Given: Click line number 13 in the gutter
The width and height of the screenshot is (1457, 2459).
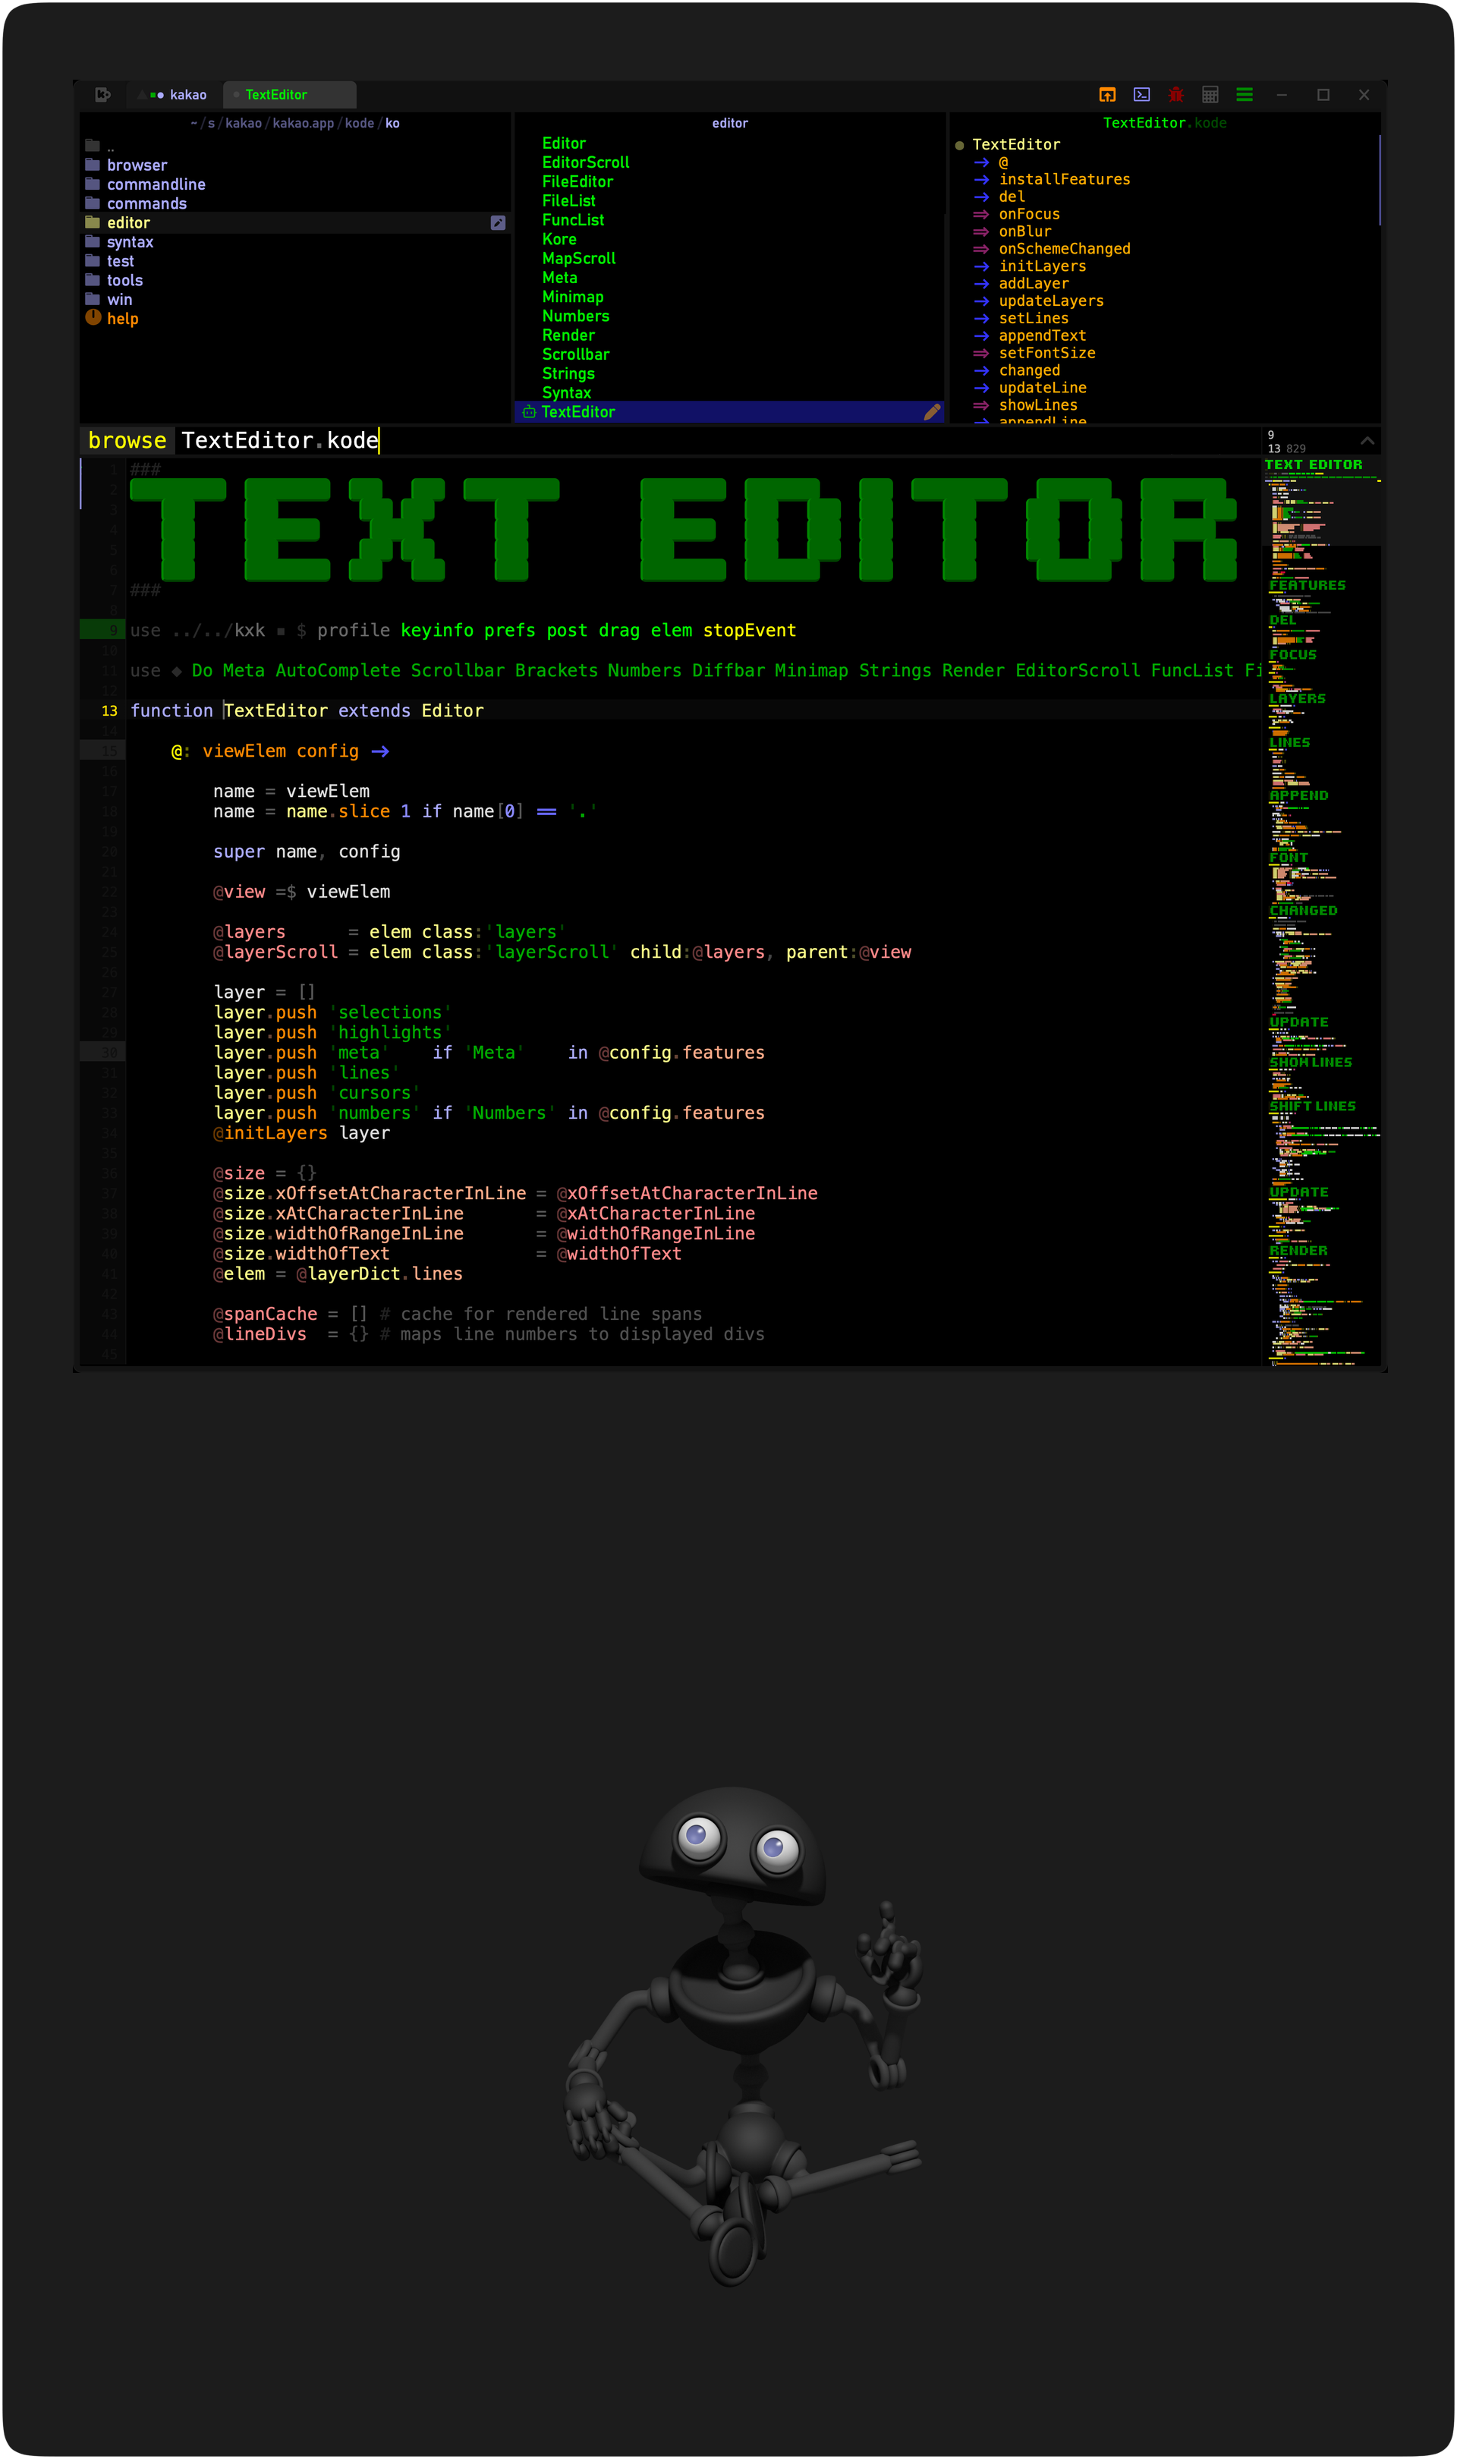Looking at the screenshot, I should (109, 710).
